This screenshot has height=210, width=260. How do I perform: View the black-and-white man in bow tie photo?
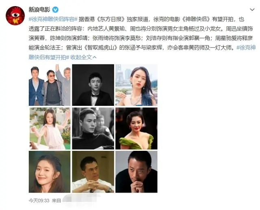coord(93,85)
